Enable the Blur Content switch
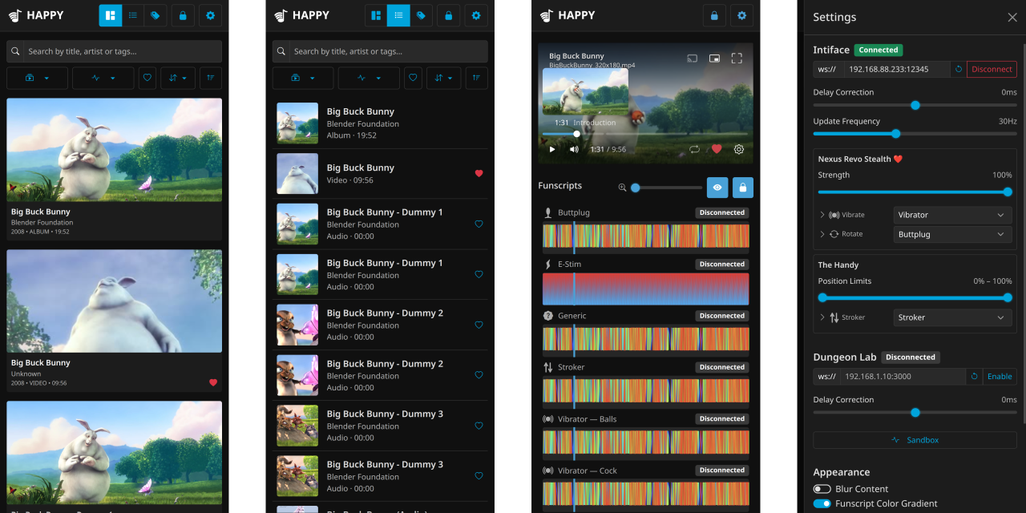Image resolution: width=1026 pixels, height=513 pixels. (x=822, y=489)
